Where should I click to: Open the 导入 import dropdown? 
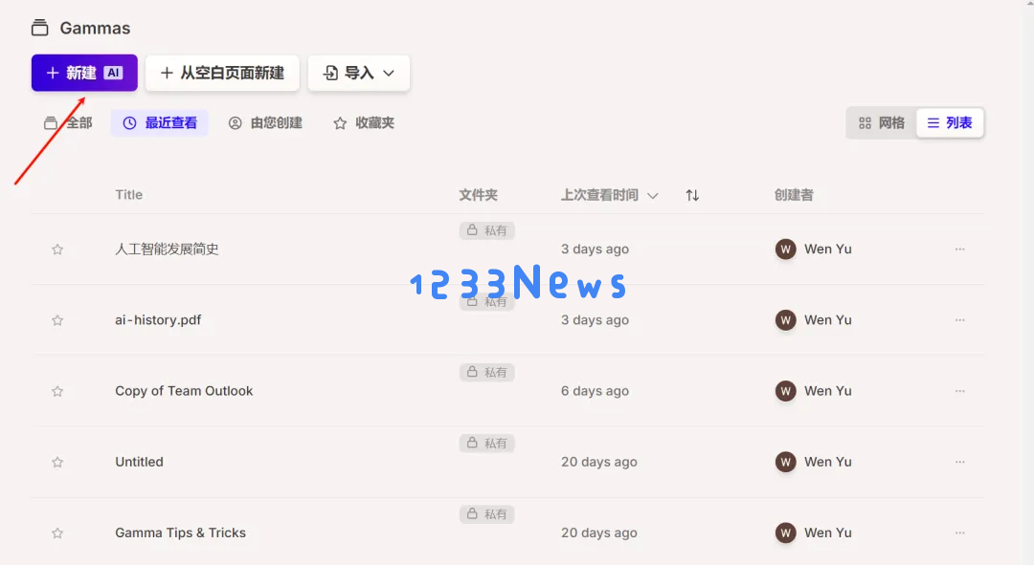click(359, 73)
